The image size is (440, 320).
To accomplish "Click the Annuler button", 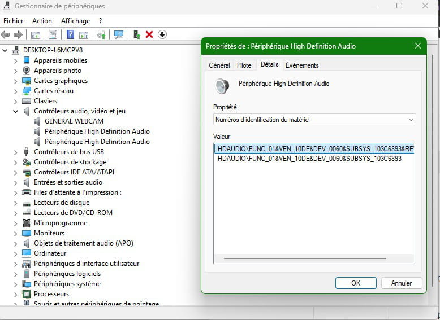I will coord(402,283).
